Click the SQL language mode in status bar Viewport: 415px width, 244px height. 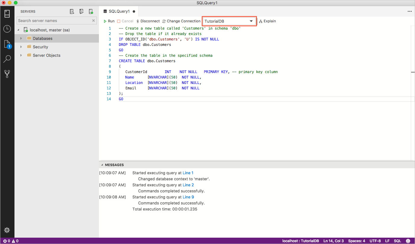click(397, 241)
